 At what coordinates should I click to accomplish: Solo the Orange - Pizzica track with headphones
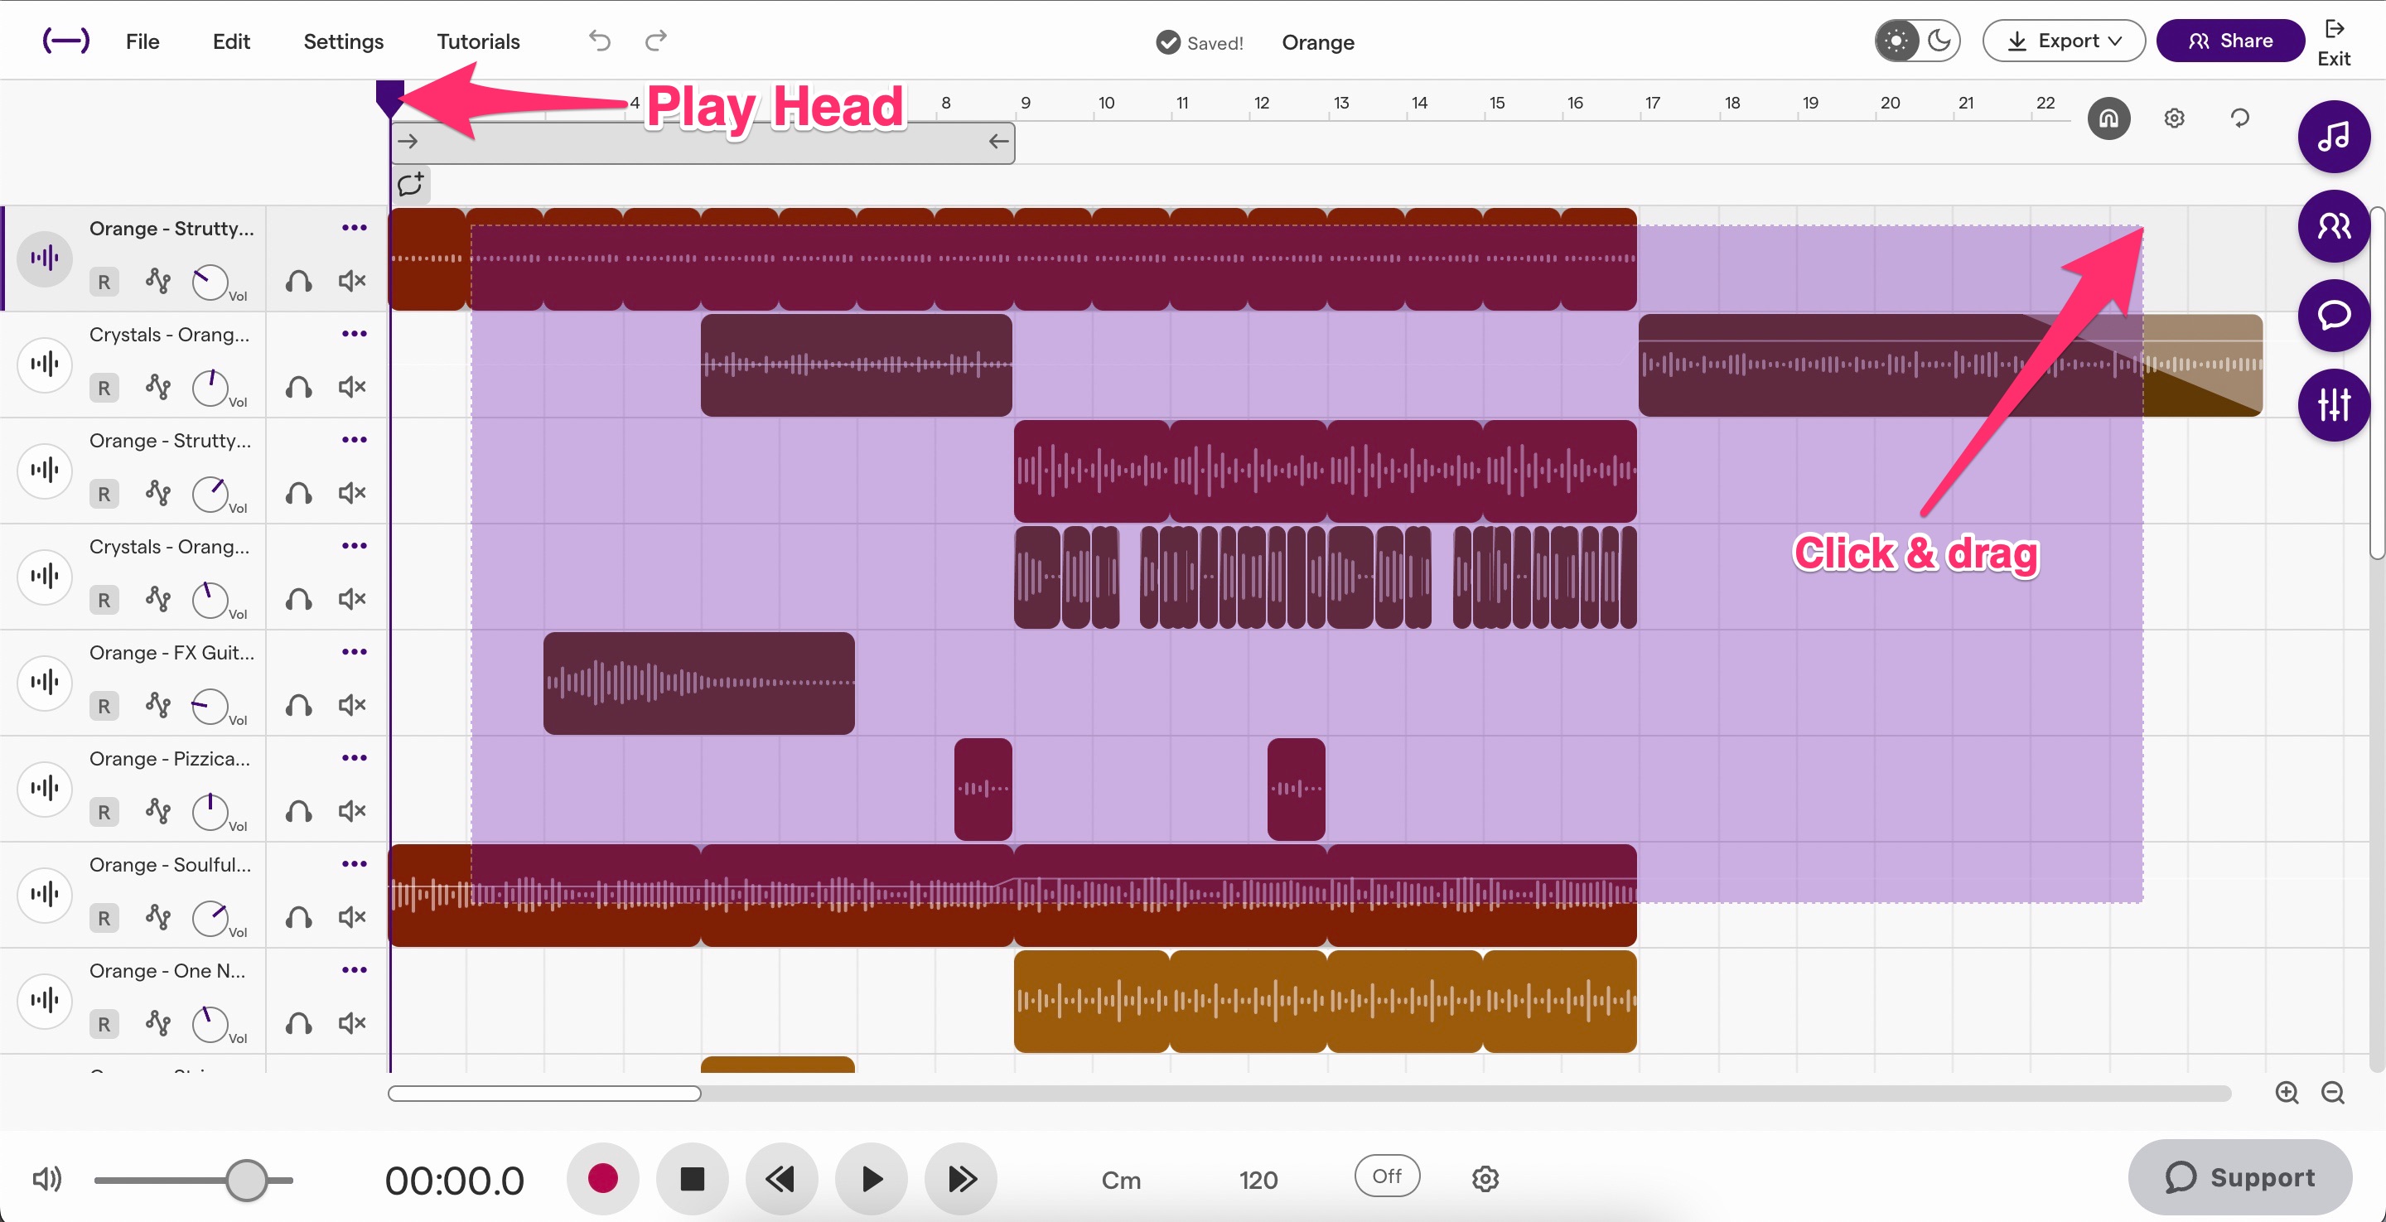(x=298, y=810)
